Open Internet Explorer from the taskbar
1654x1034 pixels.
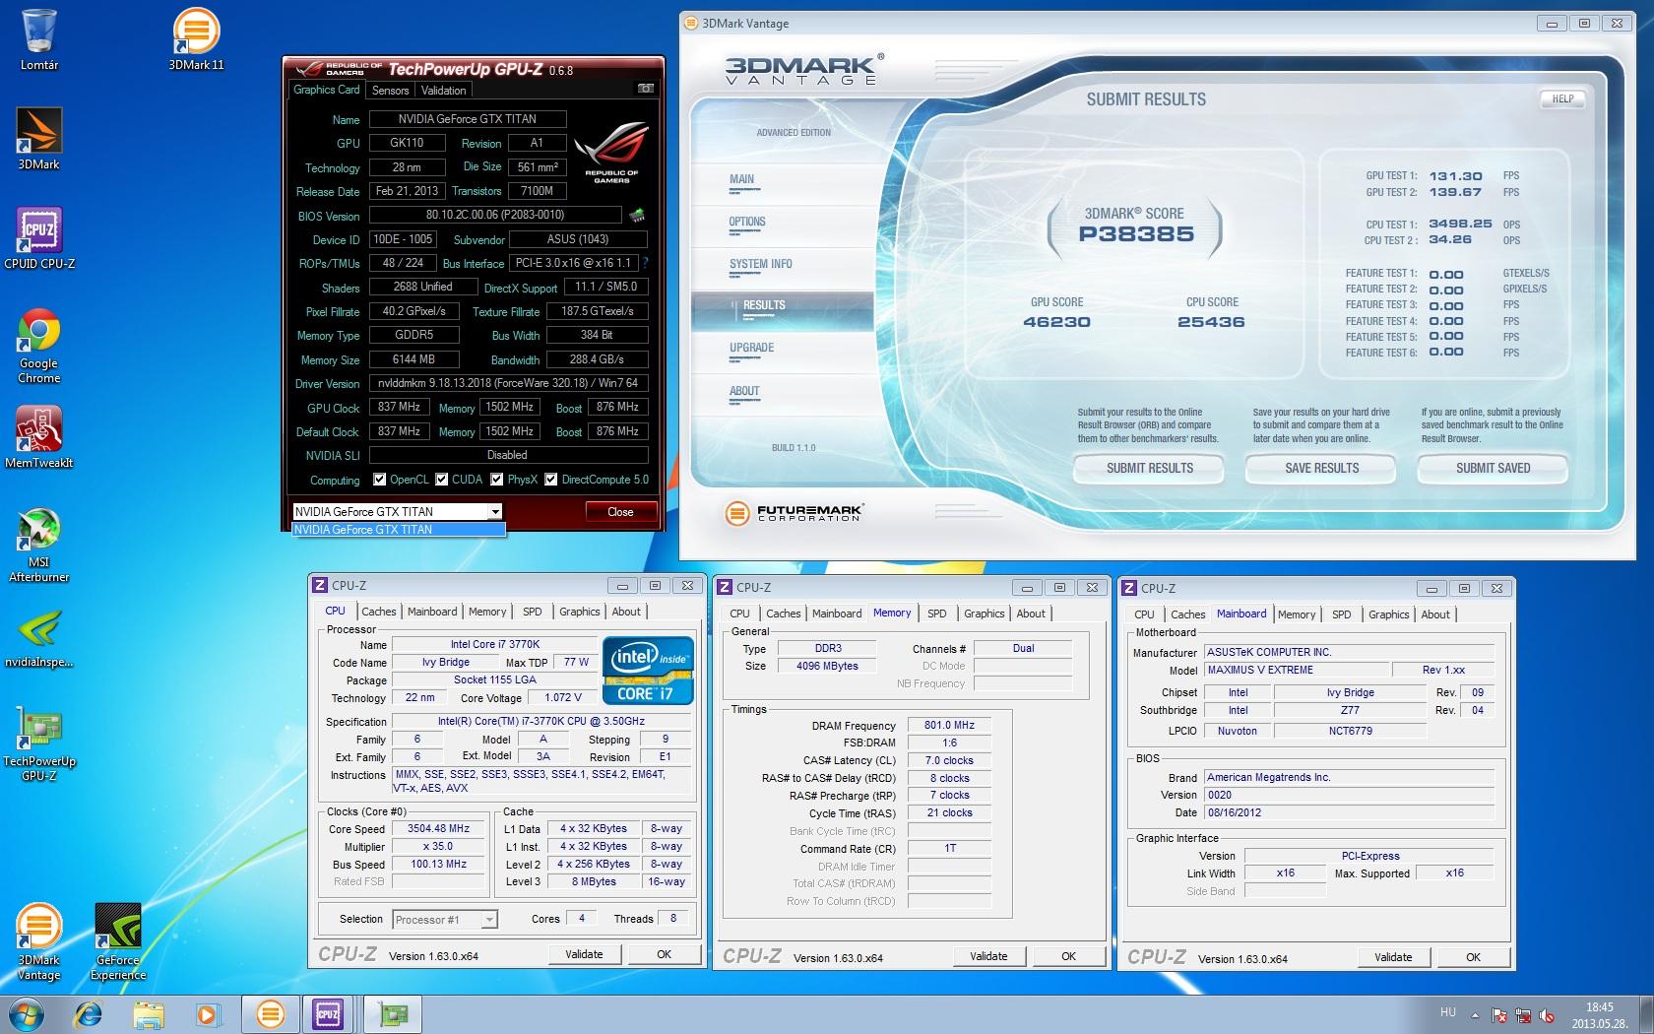click(x=89, y=1014)
